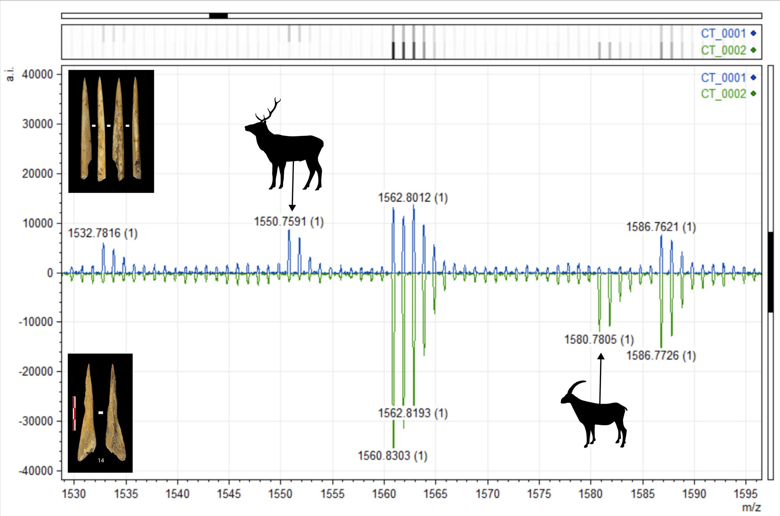Click the blue diamond in gel view legend
780x516 pixels.
click(754, 33)
